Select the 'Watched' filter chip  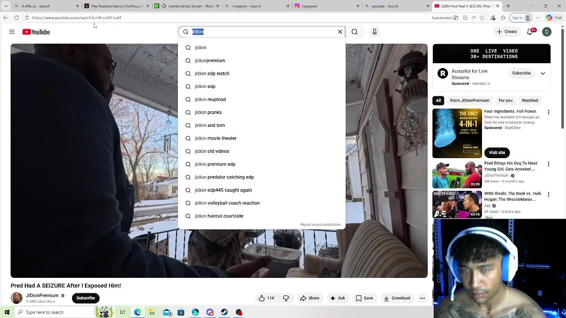(x=530, y=101)
